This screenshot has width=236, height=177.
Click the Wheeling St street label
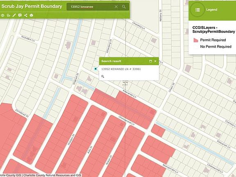click(109, 46)
